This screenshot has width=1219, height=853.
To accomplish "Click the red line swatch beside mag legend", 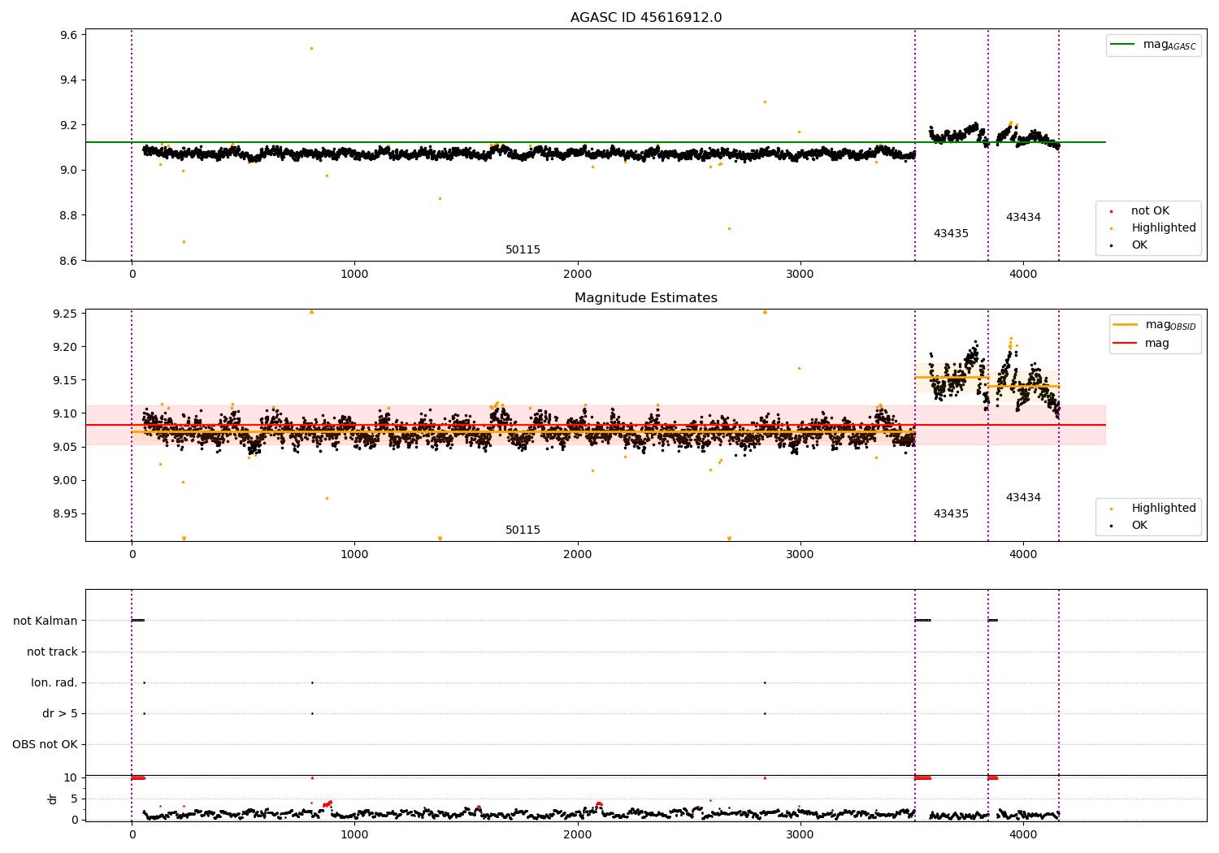I will (x=1126, y=344).
